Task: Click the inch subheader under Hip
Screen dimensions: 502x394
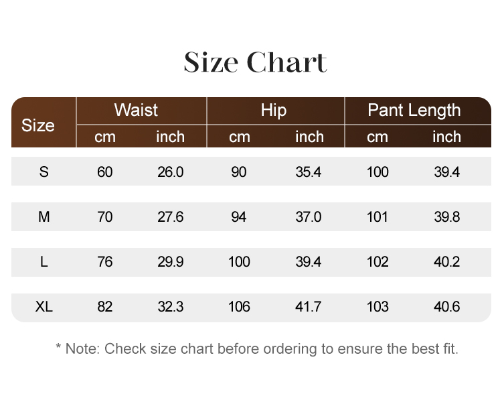Action: [x=309, y=137]
